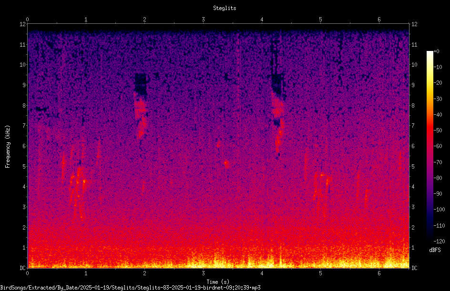Click the 5 kHz label on left axis

(x=24, y=166)
